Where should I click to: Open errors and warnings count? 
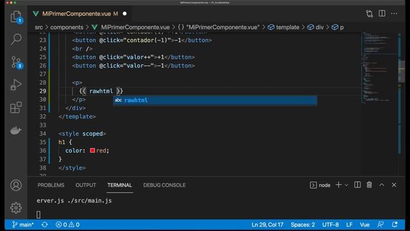[67, 225]
